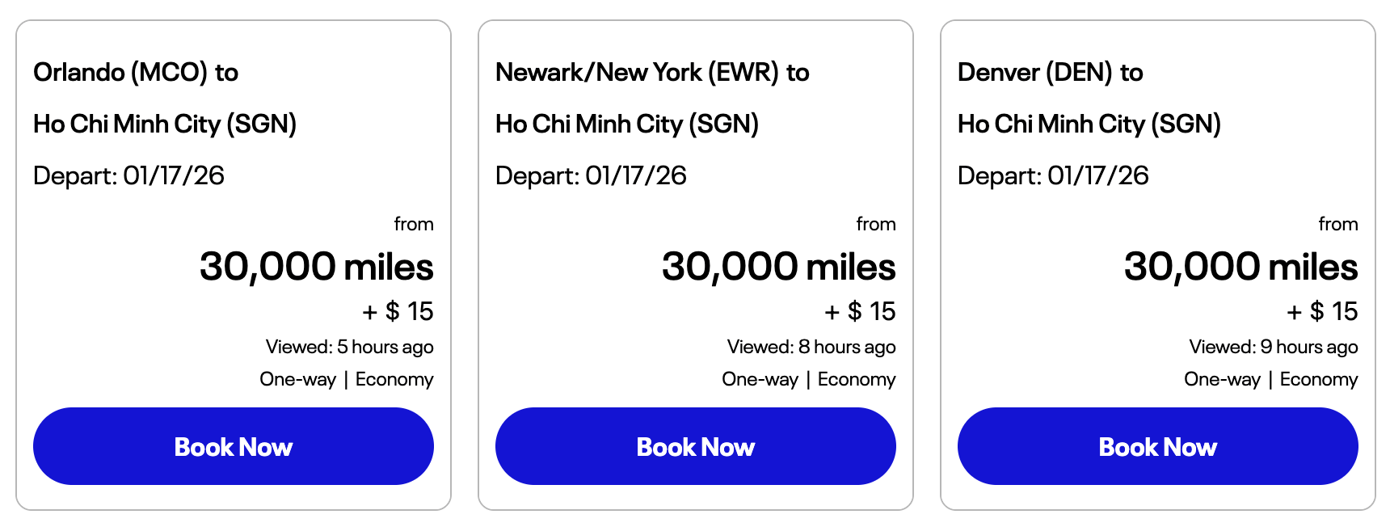Select the entire Newark deal card
The image size is (1390, 527).
tap(696, 263)
